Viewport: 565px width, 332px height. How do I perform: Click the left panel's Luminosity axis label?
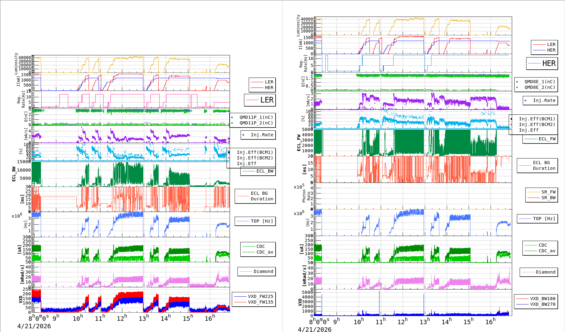click(16, 63)
